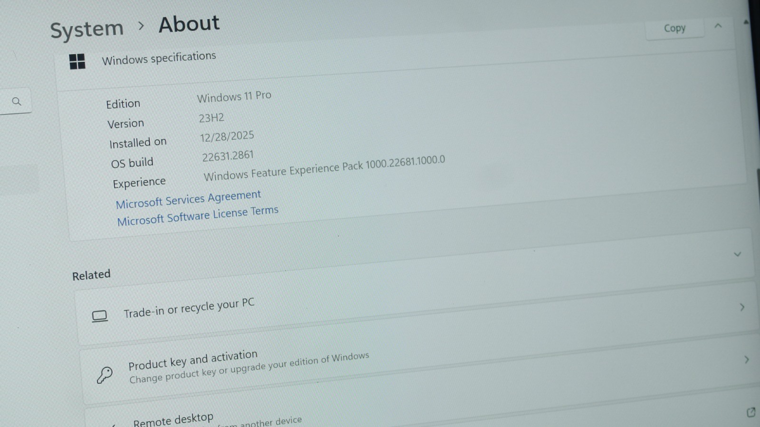Copy the Windows specifications
Image resolution: width=760 pixels, height=427 pixels.
point(674,28)
